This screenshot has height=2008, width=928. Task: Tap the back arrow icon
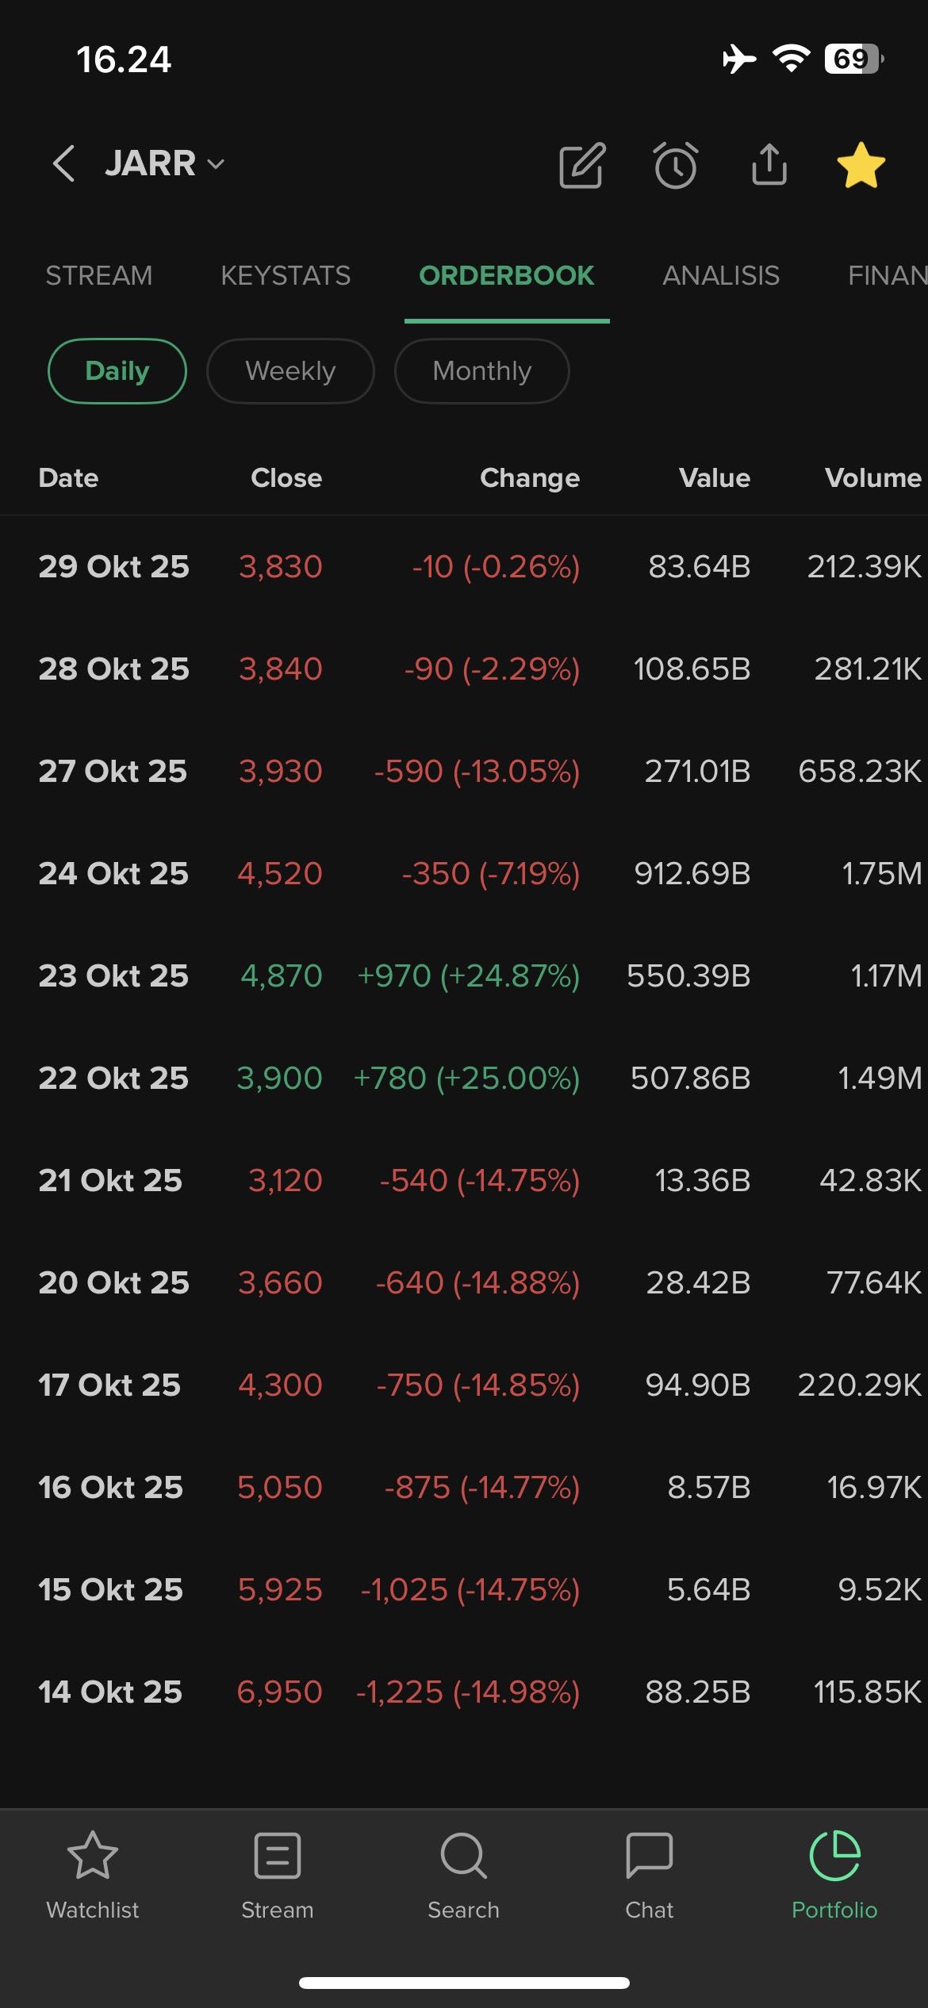click(x=63, y=164)
